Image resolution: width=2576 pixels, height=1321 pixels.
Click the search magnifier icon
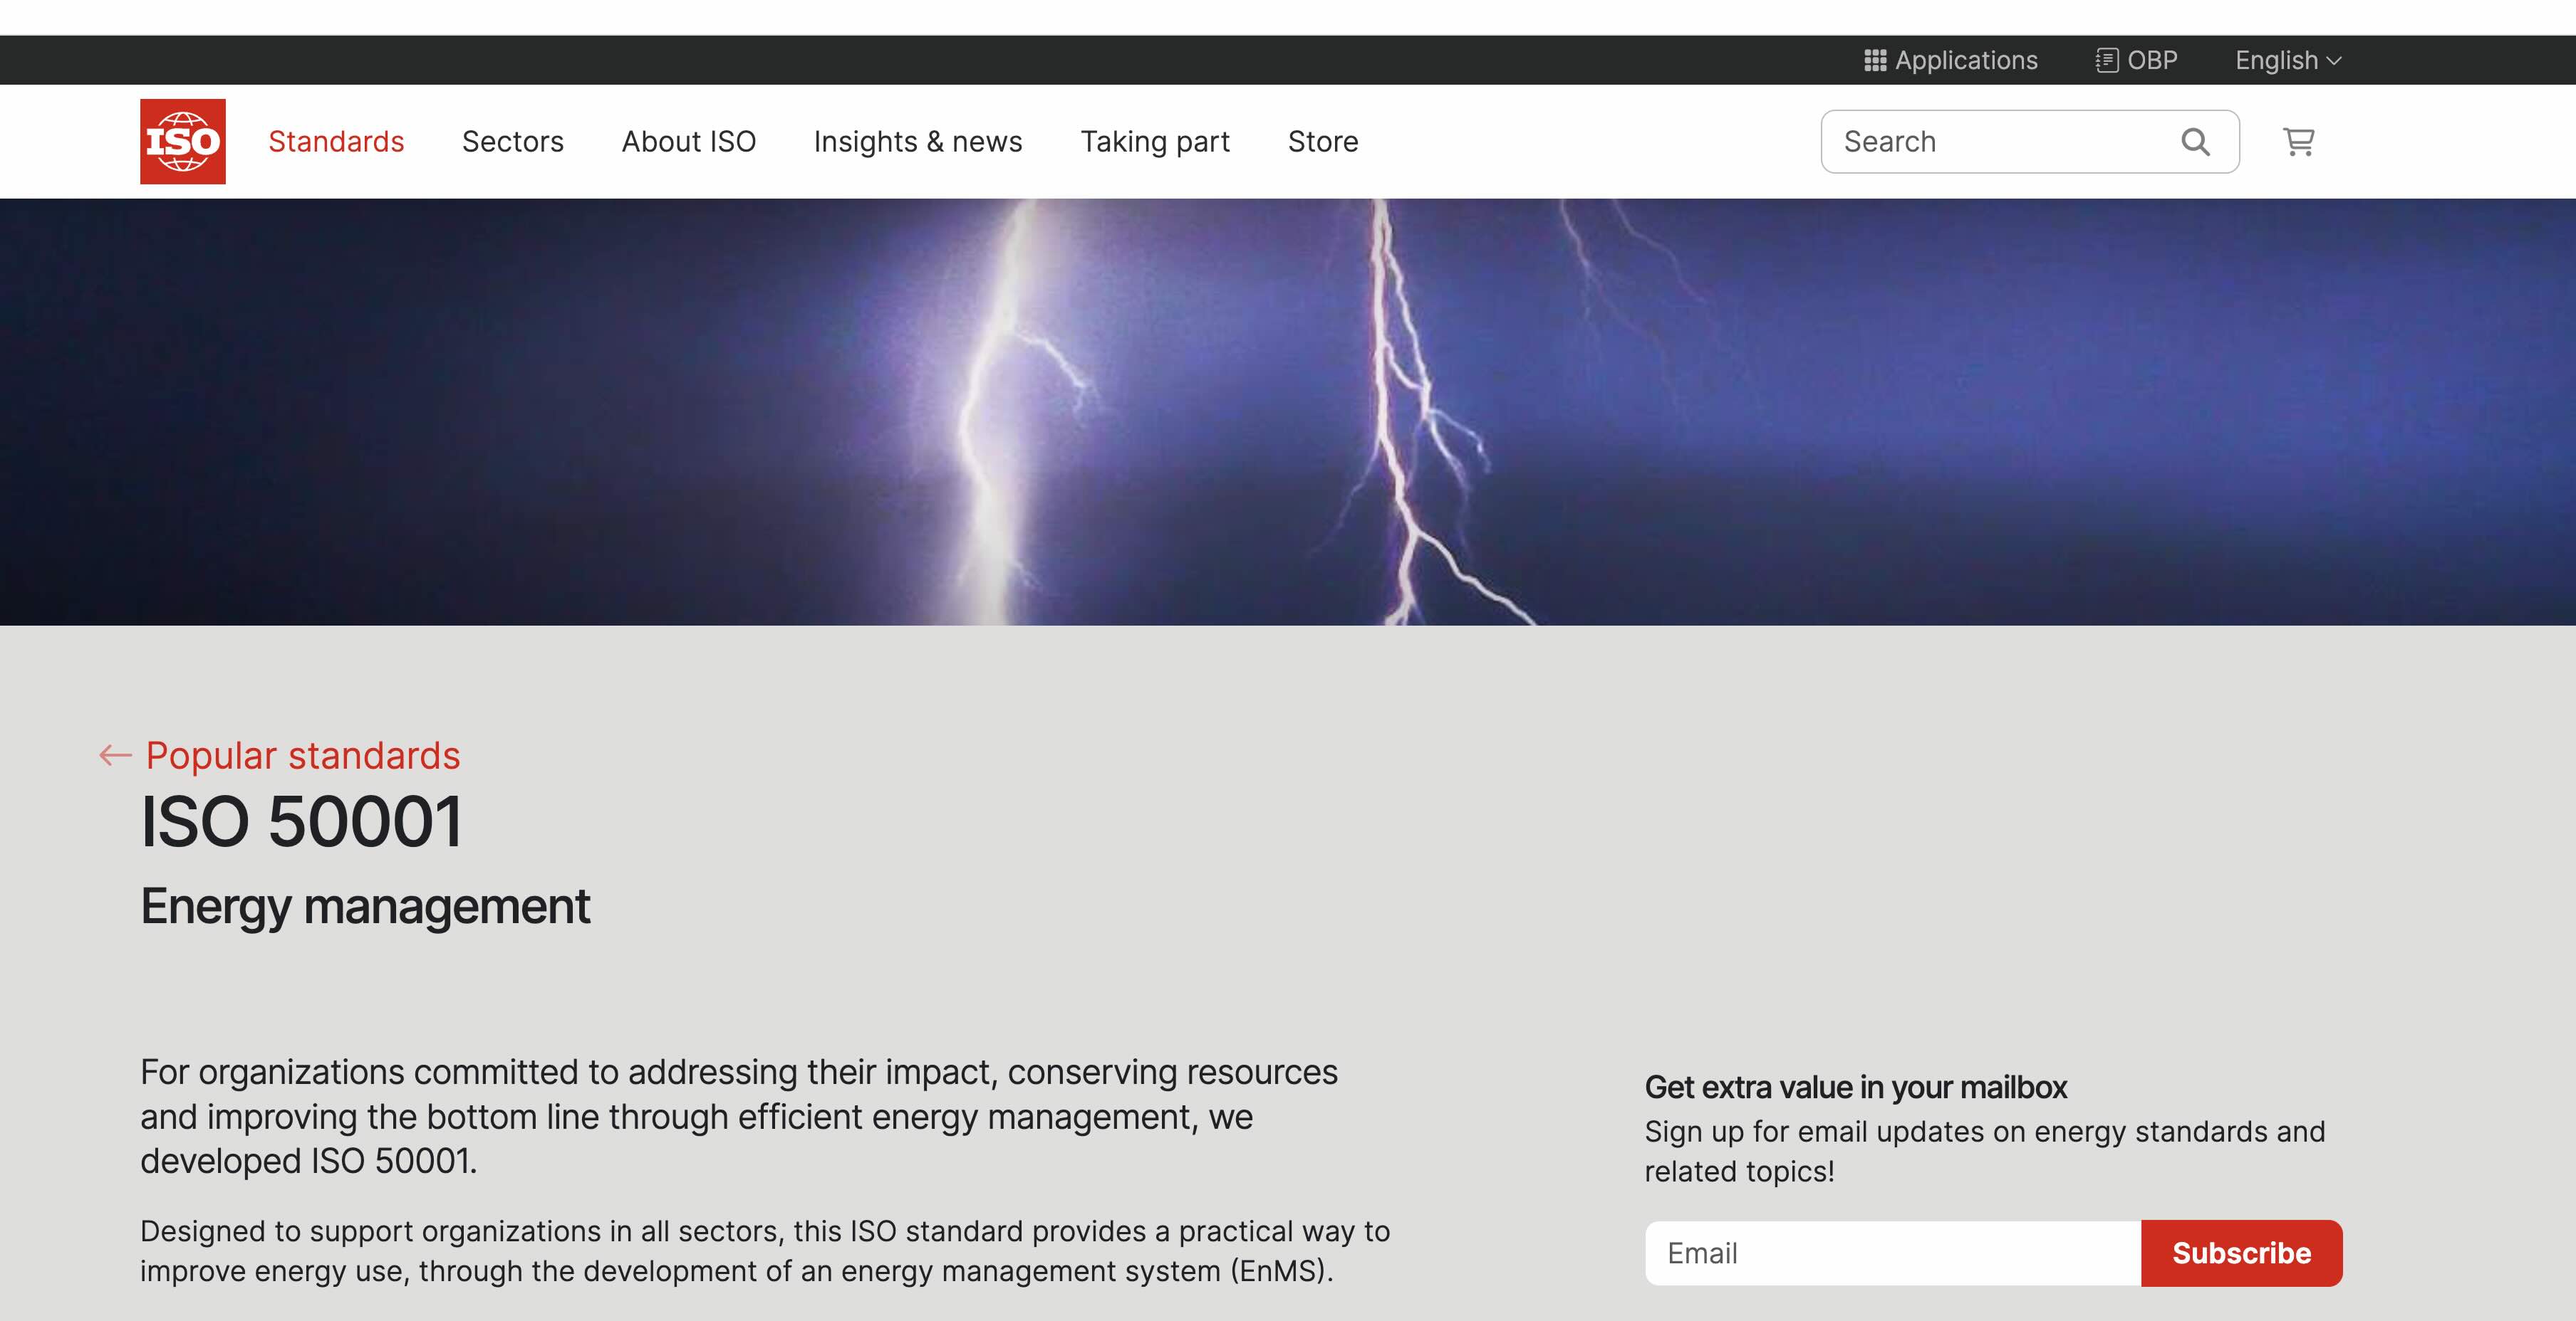pos(2195,141)
